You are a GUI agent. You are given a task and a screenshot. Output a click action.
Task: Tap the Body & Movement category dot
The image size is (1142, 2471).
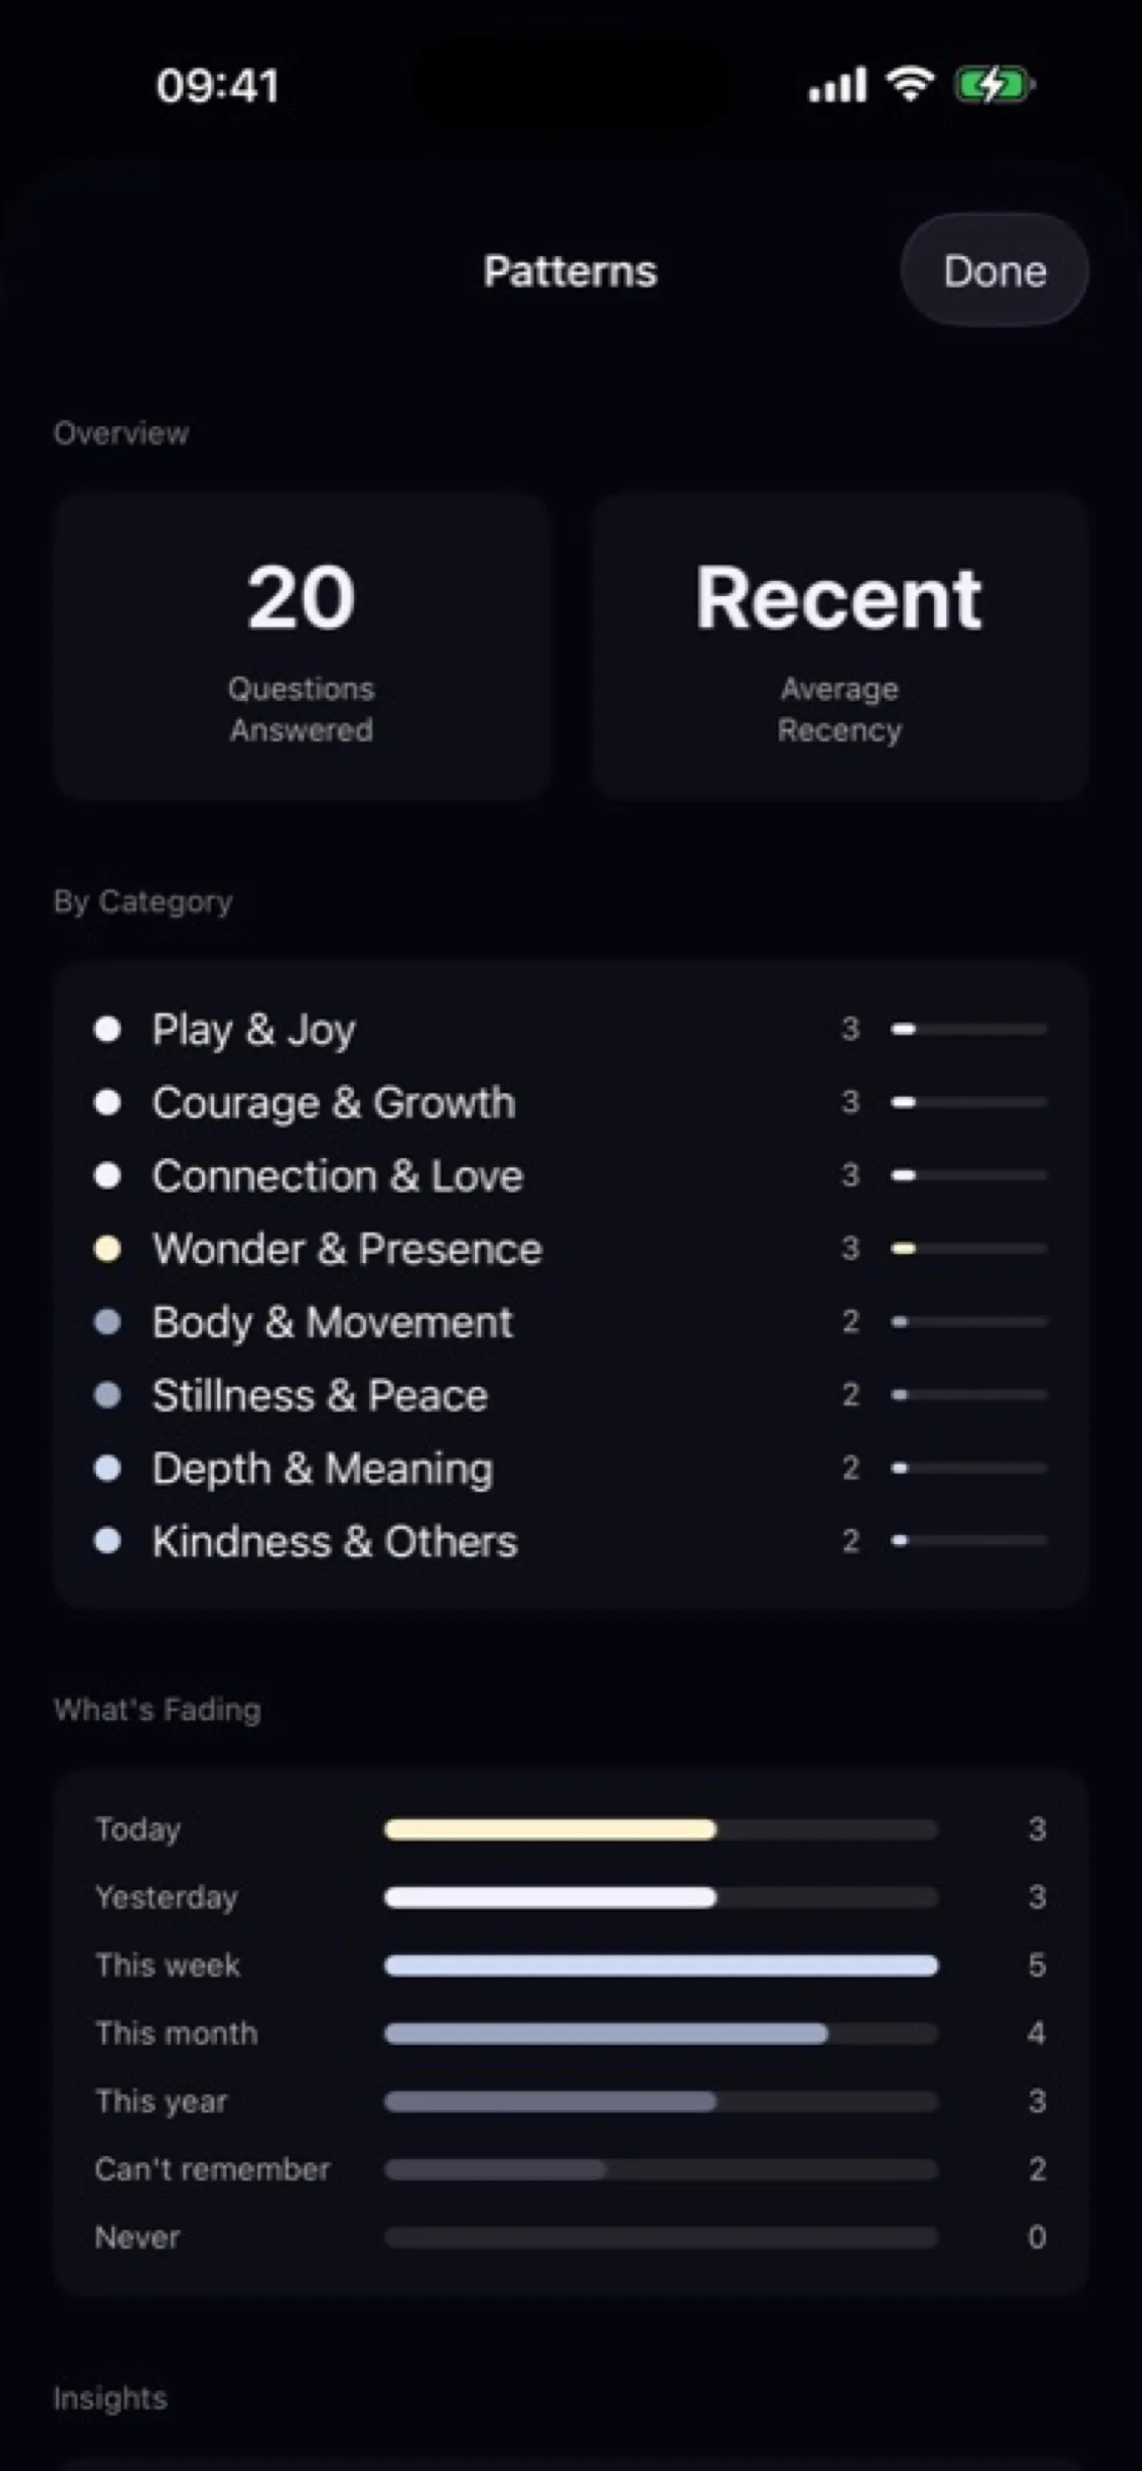pyautogui.click(x=108, y=1322)
